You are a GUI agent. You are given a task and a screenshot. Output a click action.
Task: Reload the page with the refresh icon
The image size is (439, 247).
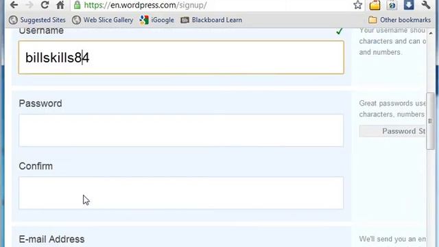coord(45,5)
